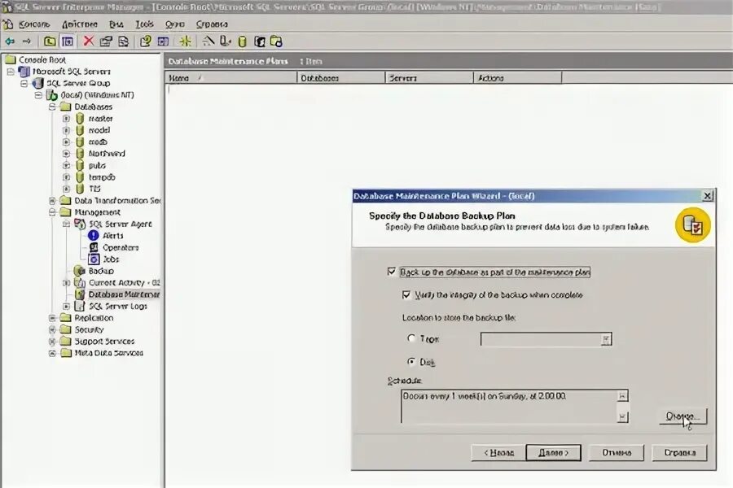Viewport: 733px width, 488px height.
Task: Sort list by the Name column header
Action: 231,78
